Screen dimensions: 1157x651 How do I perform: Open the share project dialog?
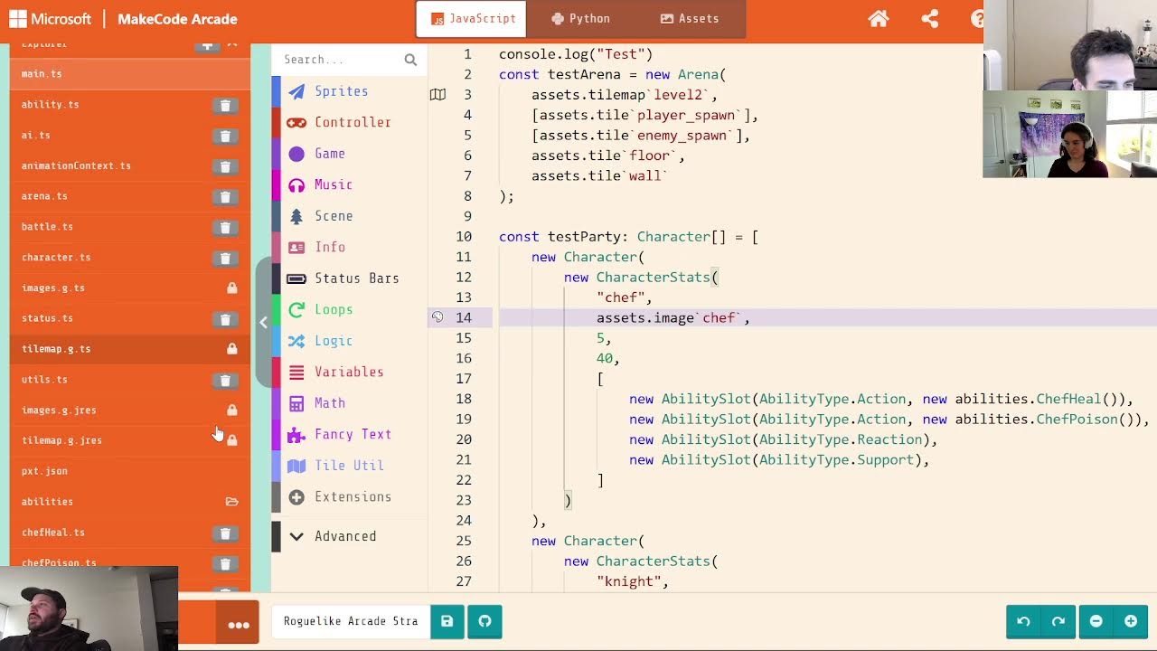(929, 19)
